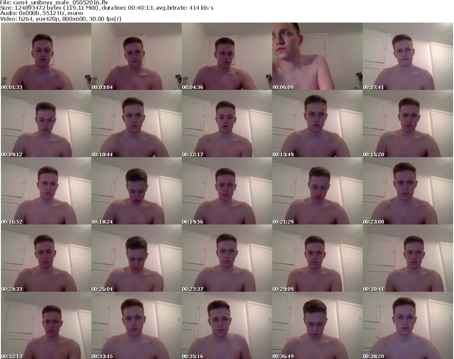The image size is (454, 359).
Task: Open the thumbnail stamped 00:06:09
Action: 317,56
